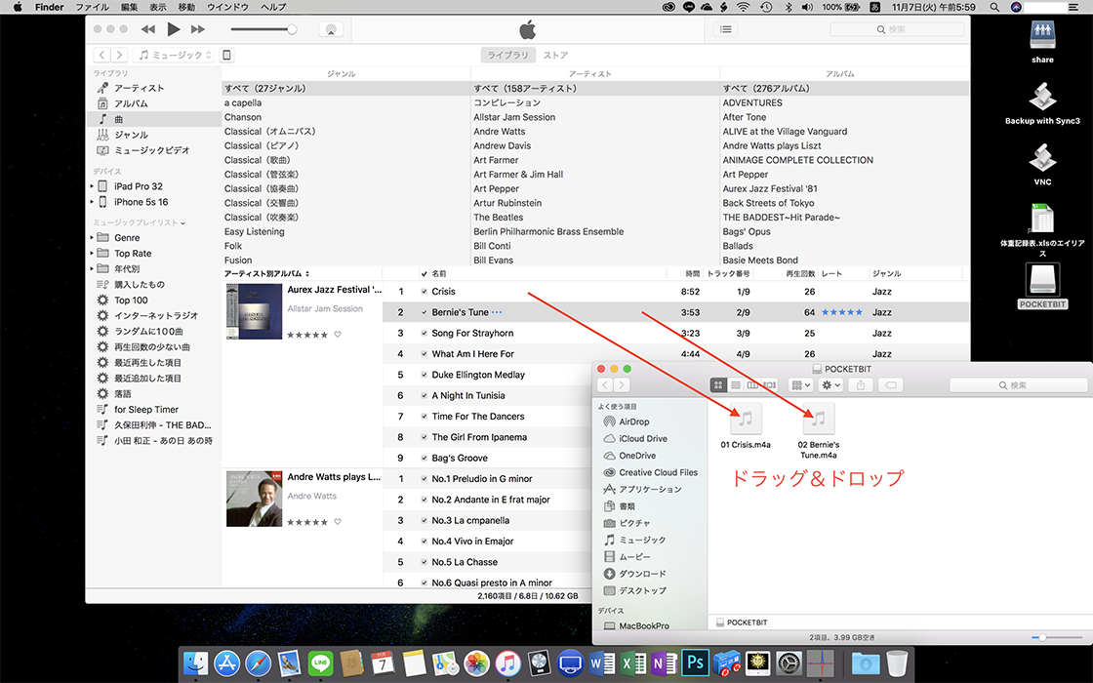This screenshot has width=1093, height=683.
Task: Open the more options dots on Bernie's Tune
Action: coord(497,312)
